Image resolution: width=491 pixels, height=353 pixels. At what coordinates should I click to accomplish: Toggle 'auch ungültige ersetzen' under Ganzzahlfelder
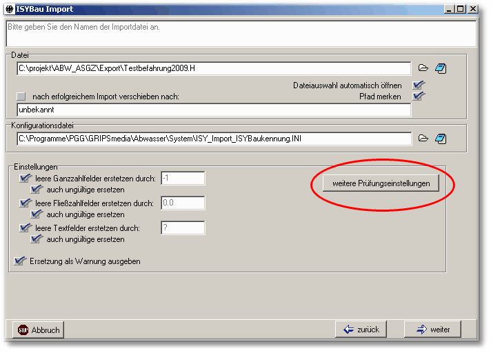point(37,190)
